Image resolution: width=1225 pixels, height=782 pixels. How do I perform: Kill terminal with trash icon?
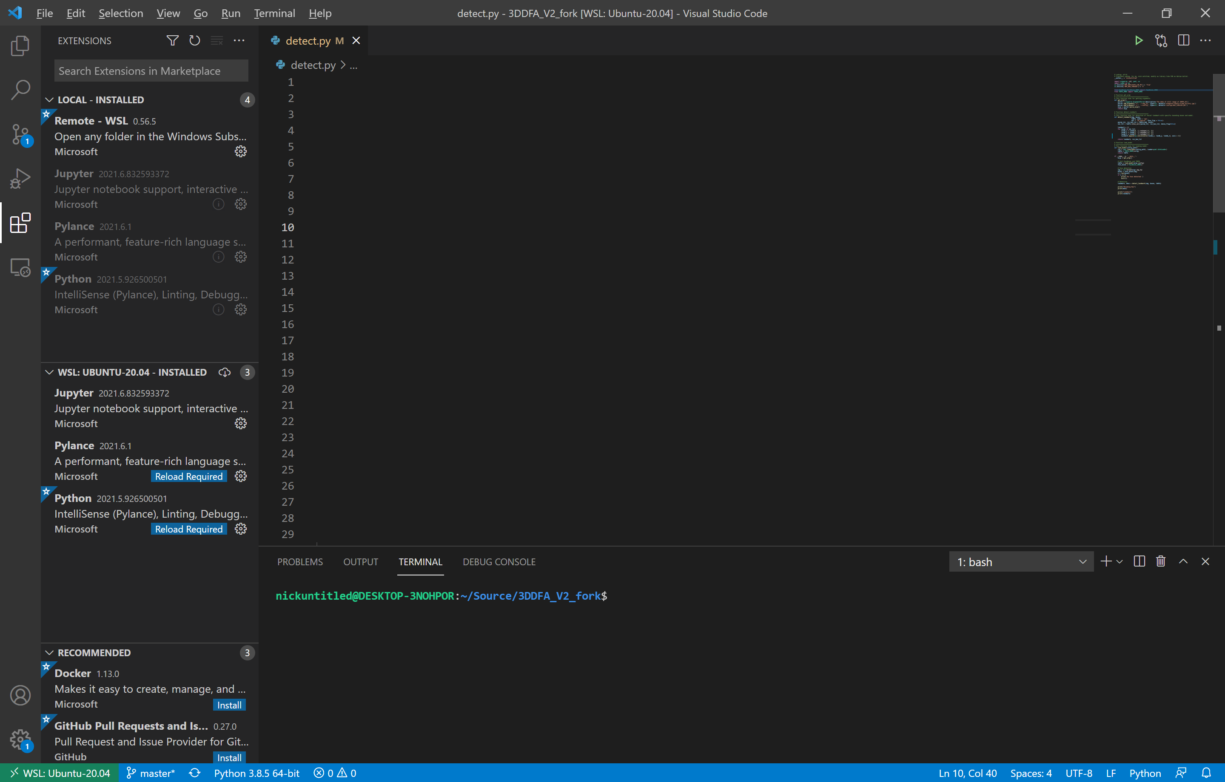1161,561
